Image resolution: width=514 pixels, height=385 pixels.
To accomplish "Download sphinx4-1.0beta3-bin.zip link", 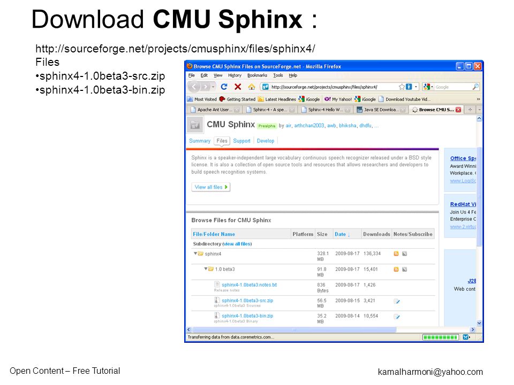I will 247,315.
